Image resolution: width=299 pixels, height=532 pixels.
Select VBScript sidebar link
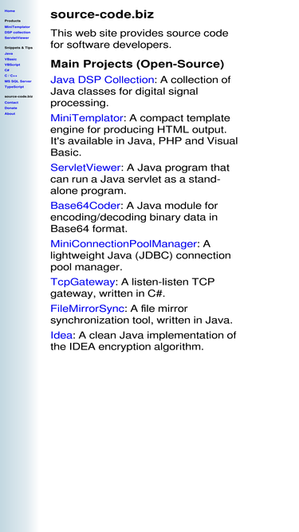click(x=12, y=65)
